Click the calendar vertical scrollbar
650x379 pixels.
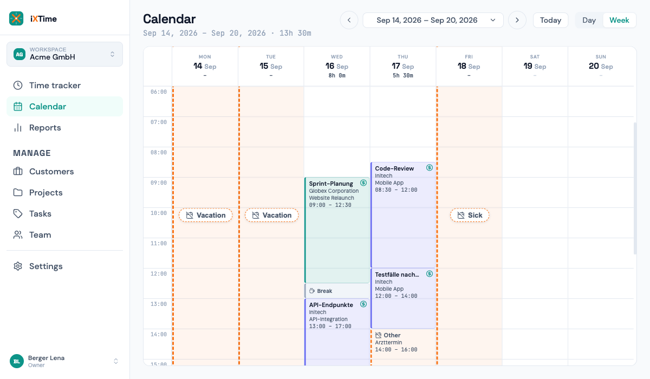tap(635, 188)
